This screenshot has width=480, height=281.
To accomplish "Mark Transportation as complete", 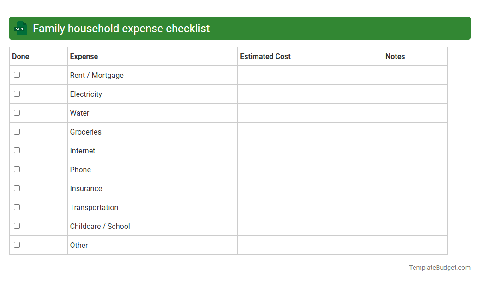I will (x=17, y=206).
